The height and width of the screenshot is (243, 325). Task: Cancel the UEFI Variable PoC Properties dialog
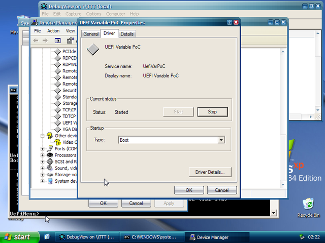(222, 190)
